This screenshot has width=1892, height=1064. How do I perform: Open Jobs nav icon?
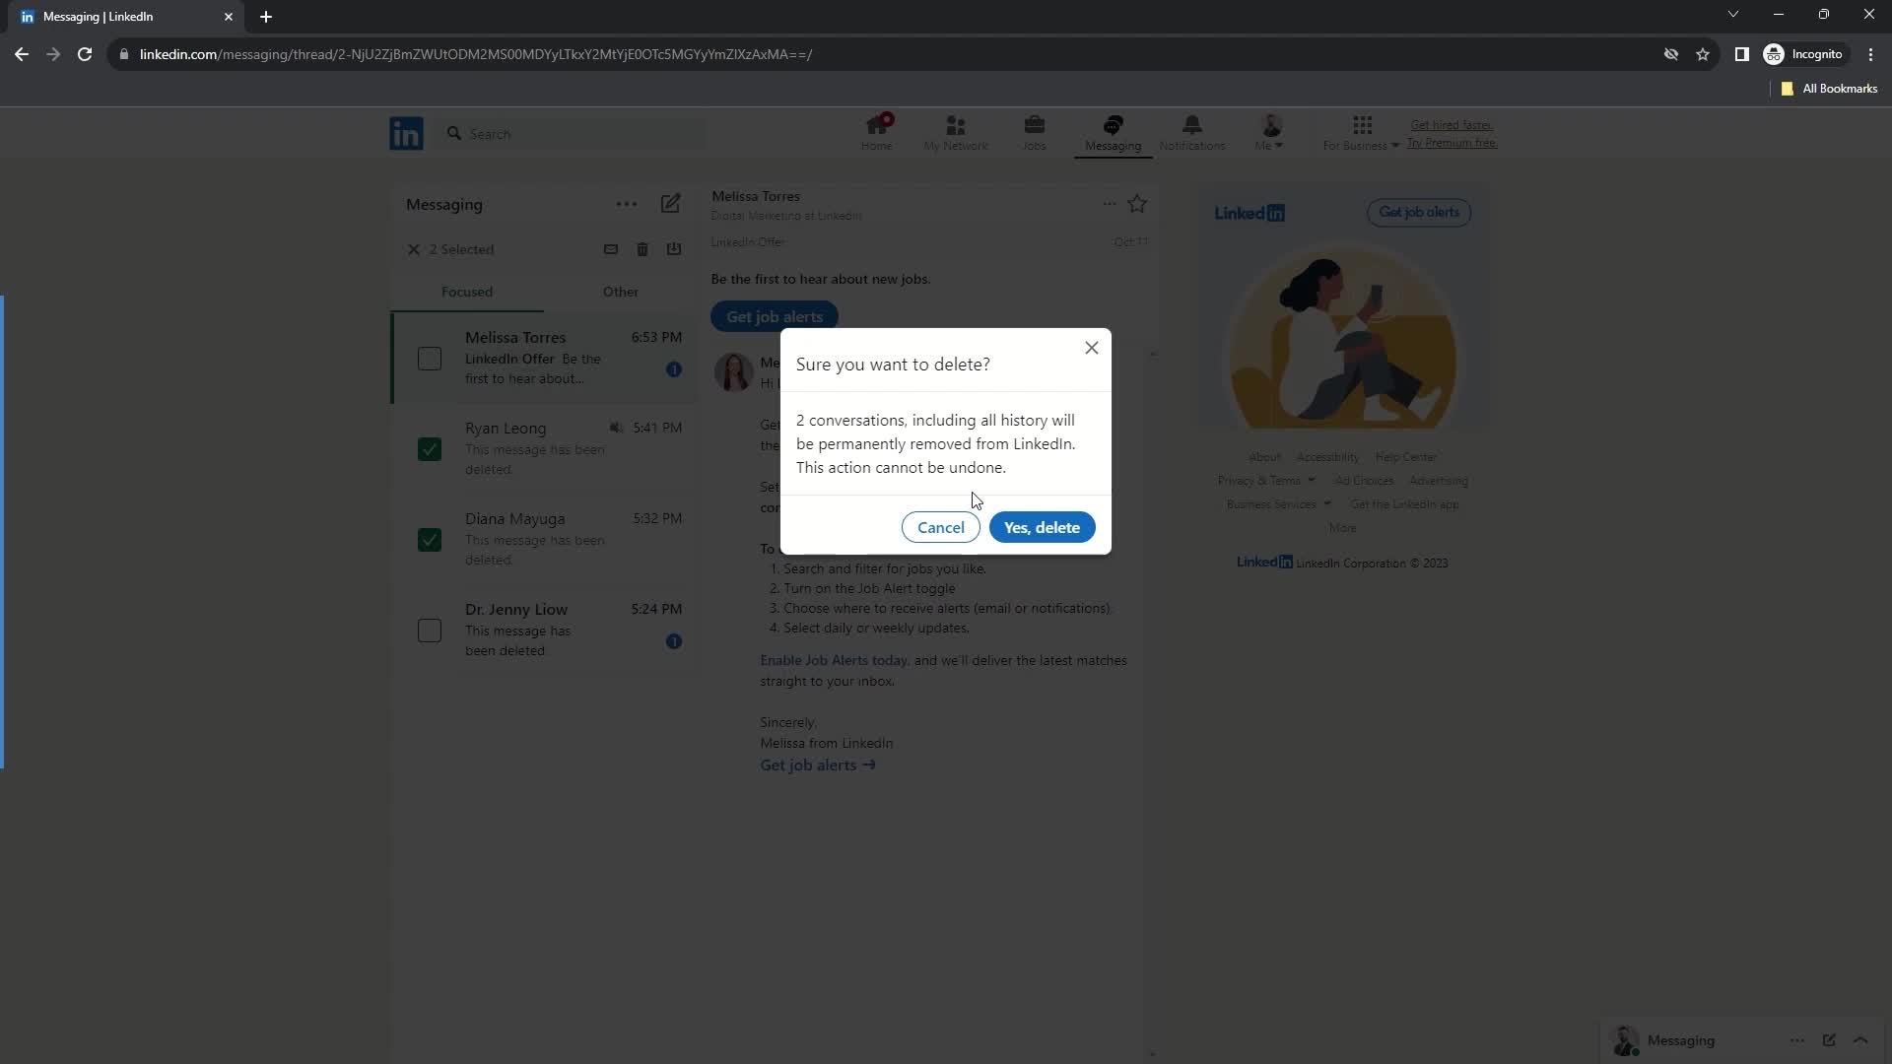click(x=1034, y=133)
